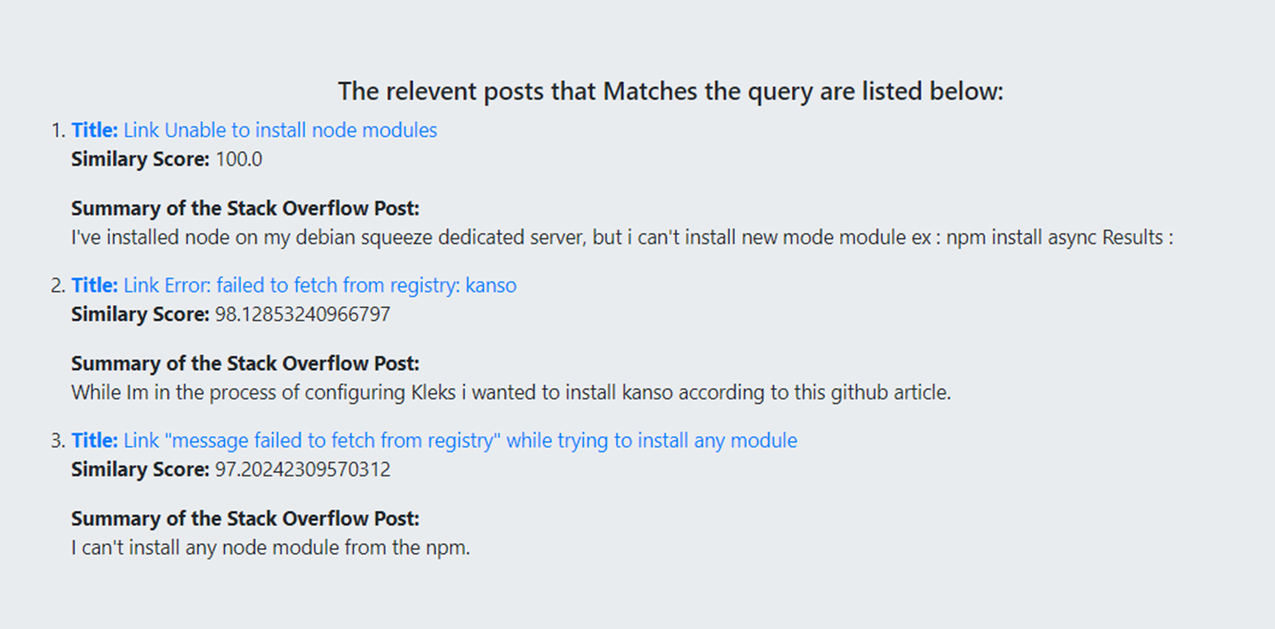Screen dimensions: 1275x629
Task: Click the bold "Title:" label of the third result
Action: coord(94,440)
